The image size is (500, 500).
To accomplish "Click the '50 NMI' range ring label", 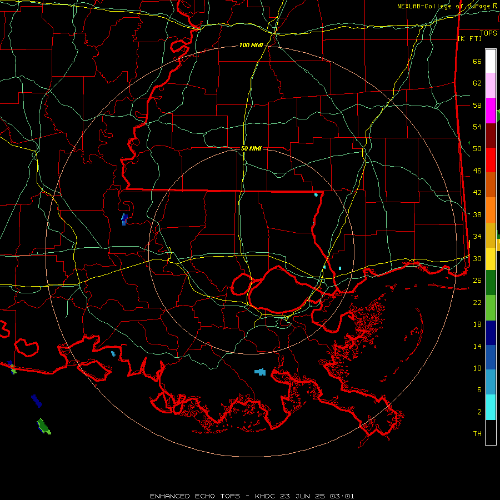I will (251, 148).
